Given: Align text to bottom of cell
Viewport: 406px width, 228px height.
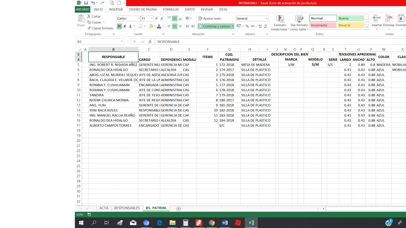Looking at the screenshot, I should (x=180, y=18).
